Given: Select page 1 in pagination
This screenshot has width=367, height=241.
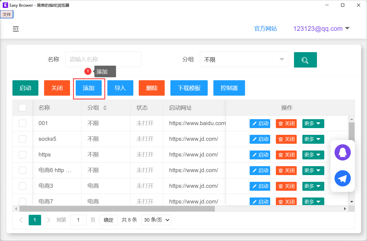Looking at the screenshot, I should (35, 220).
